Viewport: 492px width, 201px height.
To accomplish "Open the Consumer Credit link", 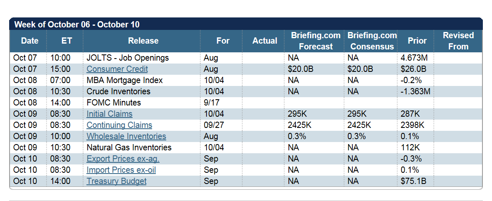I will (117, 69).
